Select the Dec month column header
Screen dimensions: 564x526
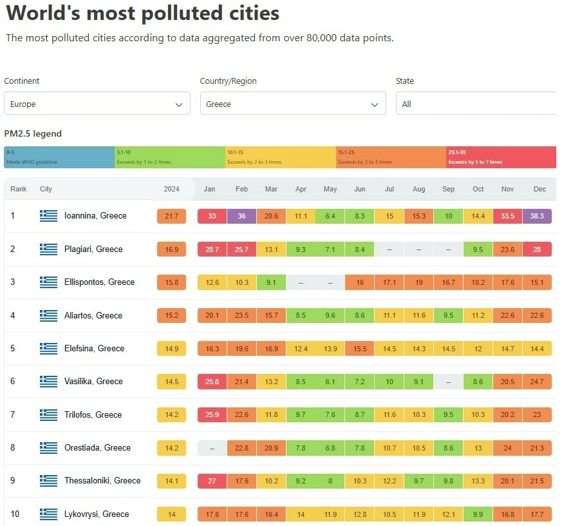[540, 189]
